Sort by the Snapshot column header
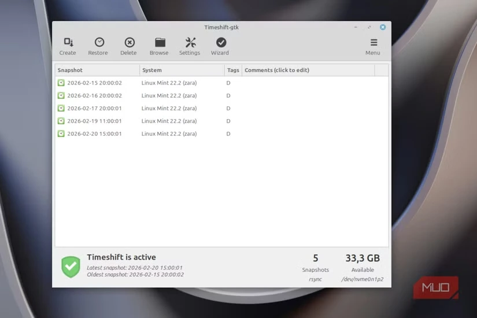477x318 pixels. pos(97,70)
